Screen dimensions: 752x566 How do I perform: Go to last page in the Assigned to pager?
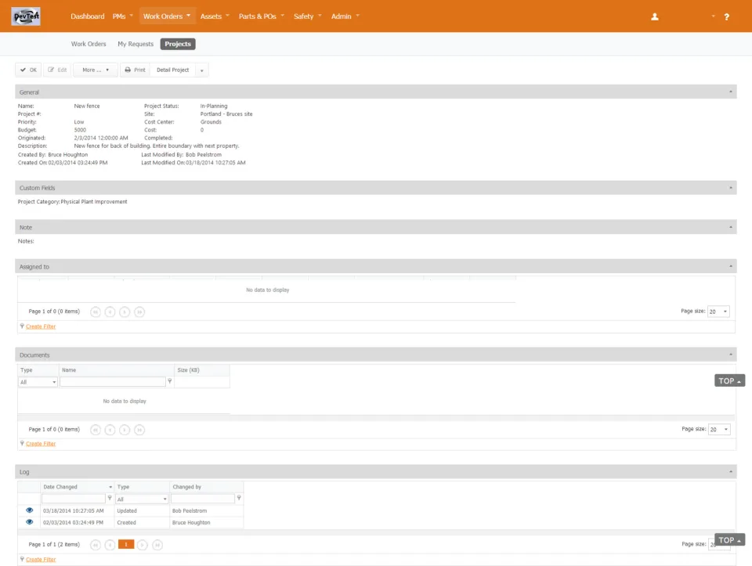coord(139,312)
